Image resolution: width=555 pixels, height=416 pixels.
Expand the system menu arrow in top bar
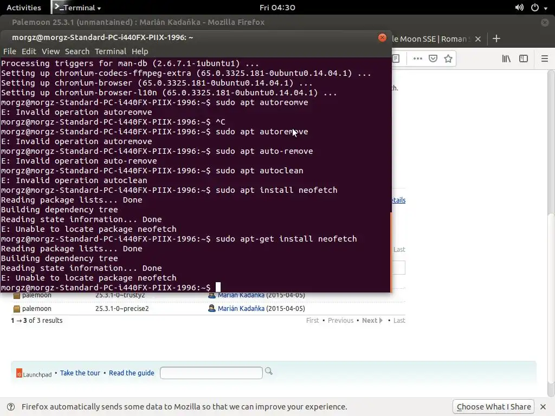click(545, 8)
